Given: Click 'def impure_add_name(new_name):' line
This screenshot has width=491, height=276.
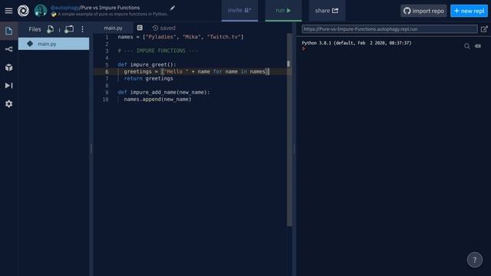Looking at the screenshot, I should tap(163, 92).
